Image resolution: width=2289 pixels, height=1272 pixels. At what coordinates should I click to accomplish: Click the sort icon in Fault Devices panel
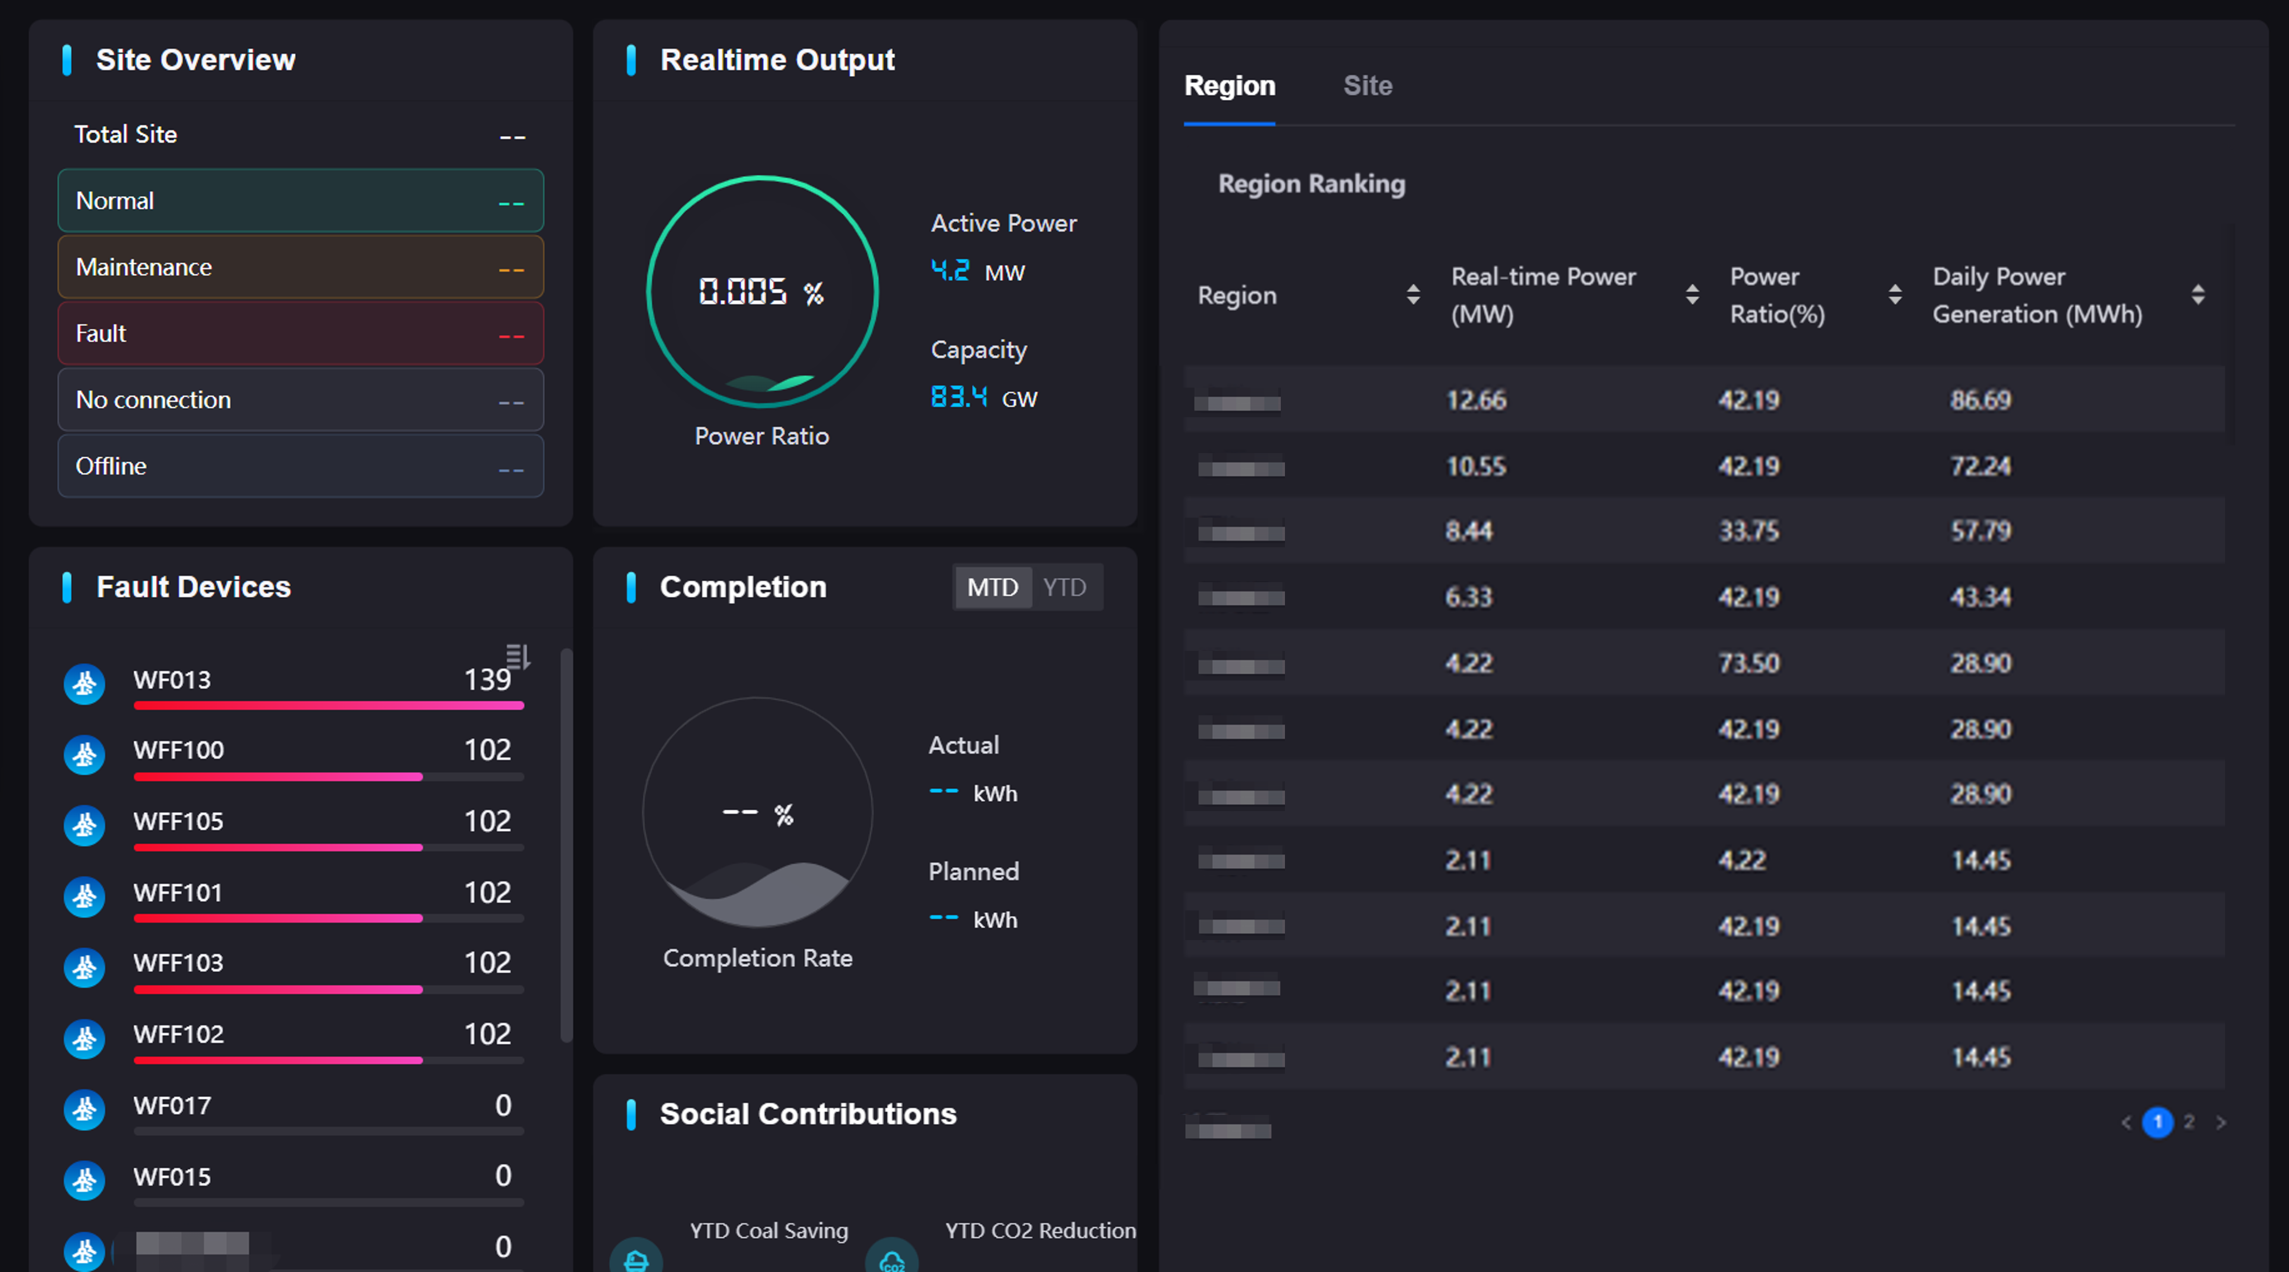[517, 656]
